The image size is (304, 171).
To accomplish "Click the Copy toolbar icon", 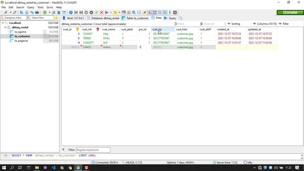I will point(21,12).
